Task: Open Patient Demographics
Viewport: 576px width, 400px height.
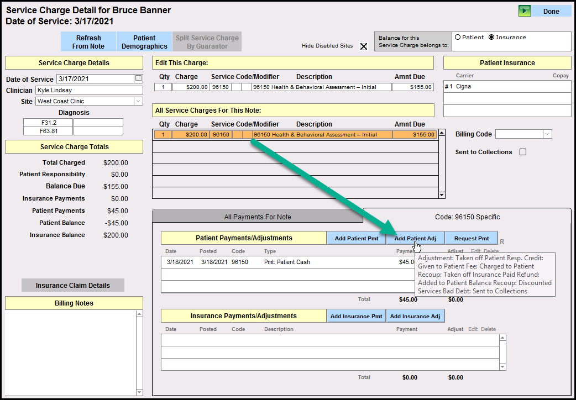Action: click(144, 42)
